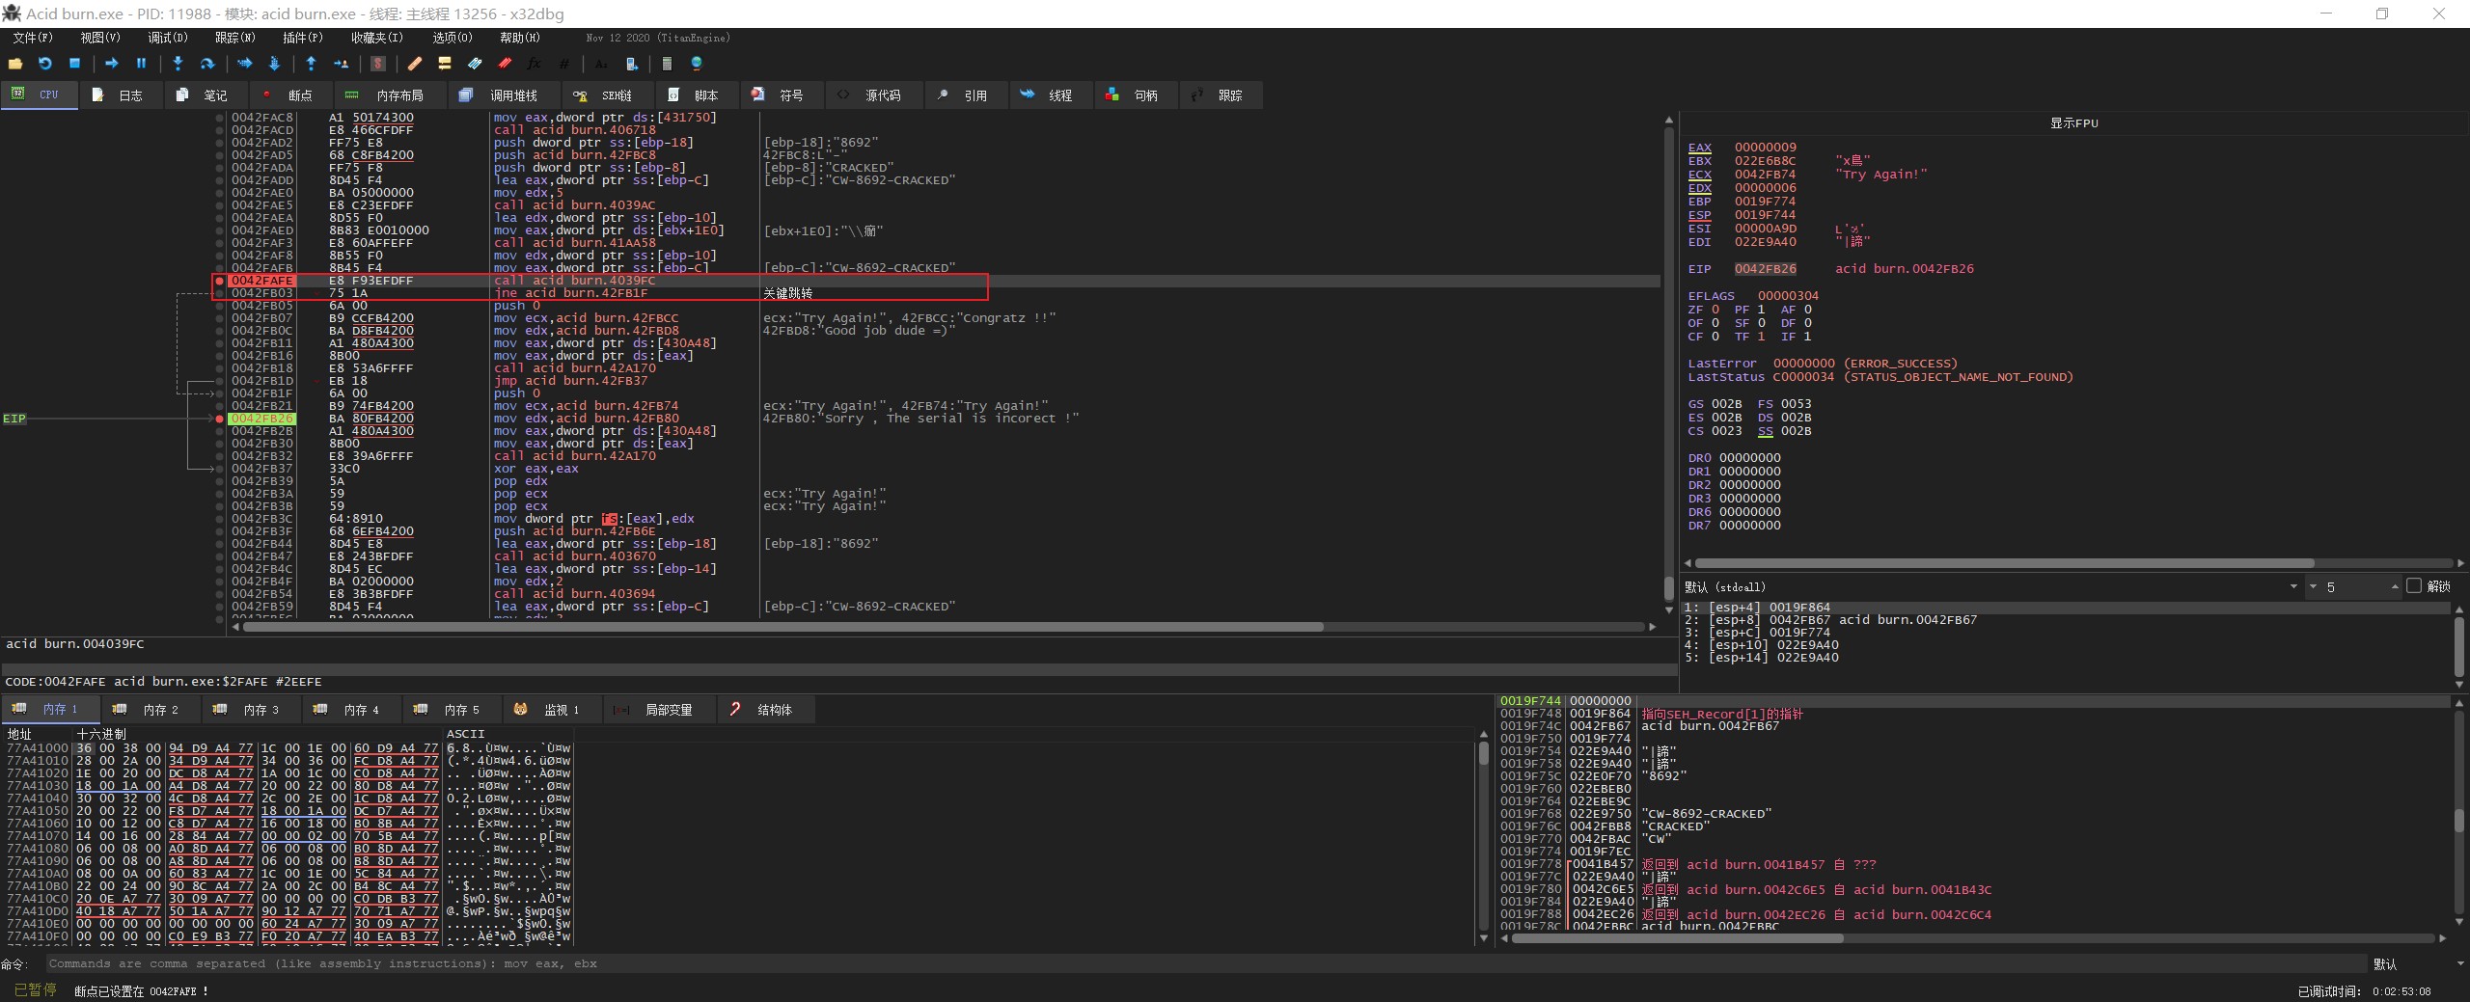Increase argument count with up arrow
This screenshot has width=2470, height=1002.
click(x=2395, y=584)
